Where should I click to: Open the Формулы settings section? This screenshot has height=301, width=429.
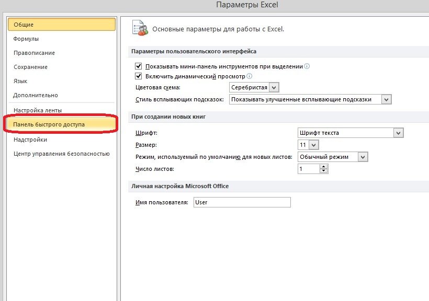pyautogui.click(x=26, y=39)
